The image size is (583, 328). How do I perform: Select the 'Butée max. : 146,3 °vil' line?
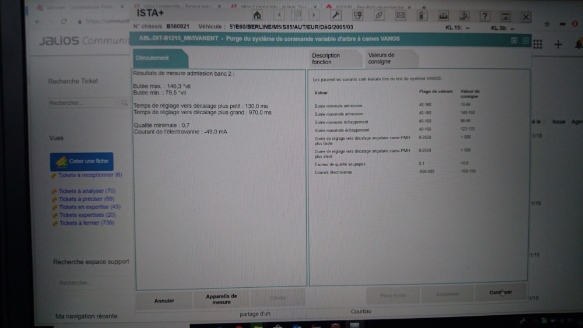pos(161,86)
